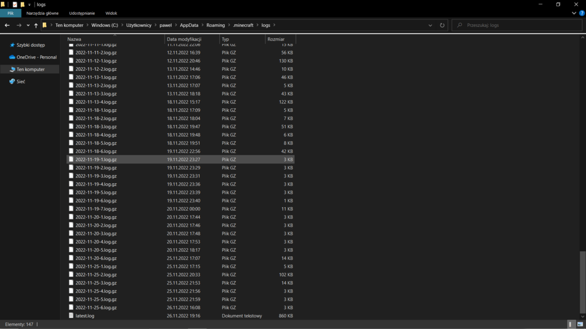Open help with the question mark icon

pyautogui.click(x=582, y=13)
